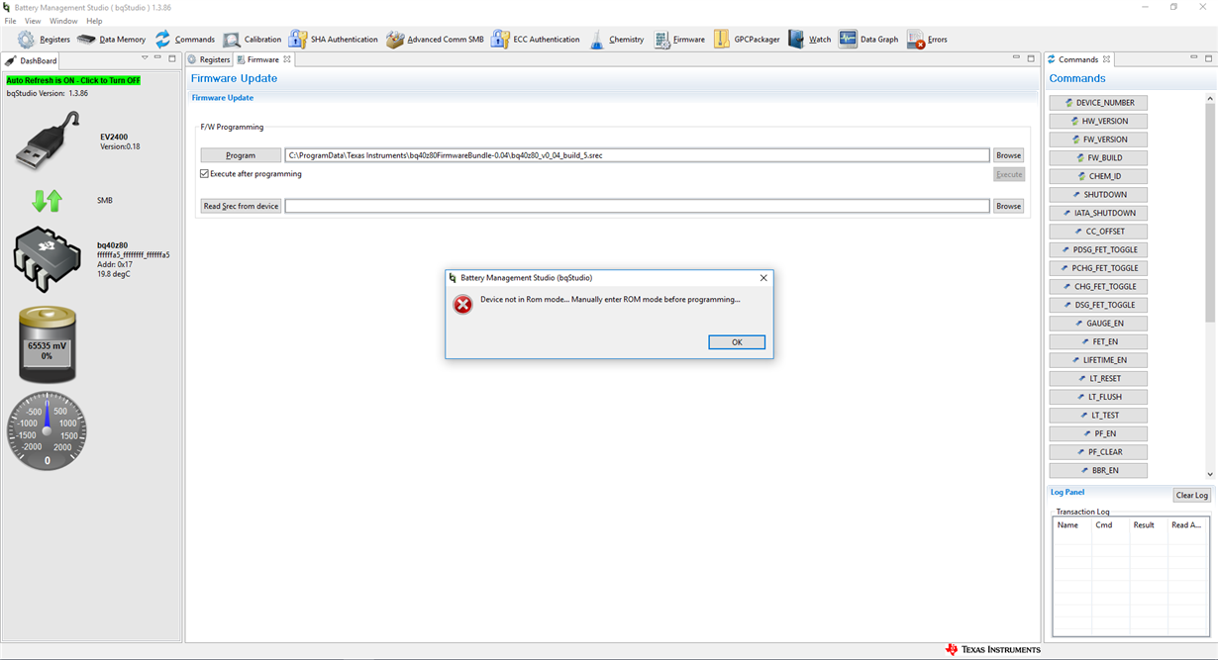Screen dimensions: 1218x660
Task: Click OK in the error dialog
Action: tap(737, 342)
